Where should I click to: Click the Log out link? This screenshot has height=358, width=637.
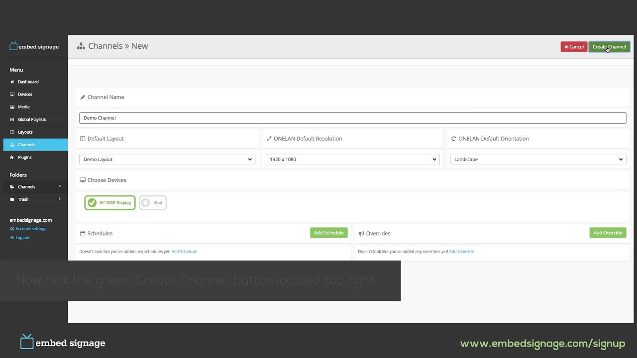click(x=22, y=238)
